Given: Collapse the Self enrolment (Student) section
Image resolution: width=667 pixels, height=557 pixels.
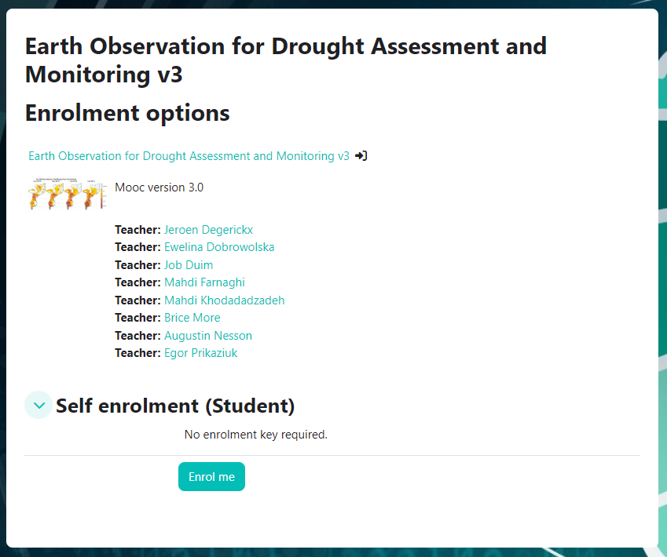Looking at the screenshot, I should pos(38,405).
